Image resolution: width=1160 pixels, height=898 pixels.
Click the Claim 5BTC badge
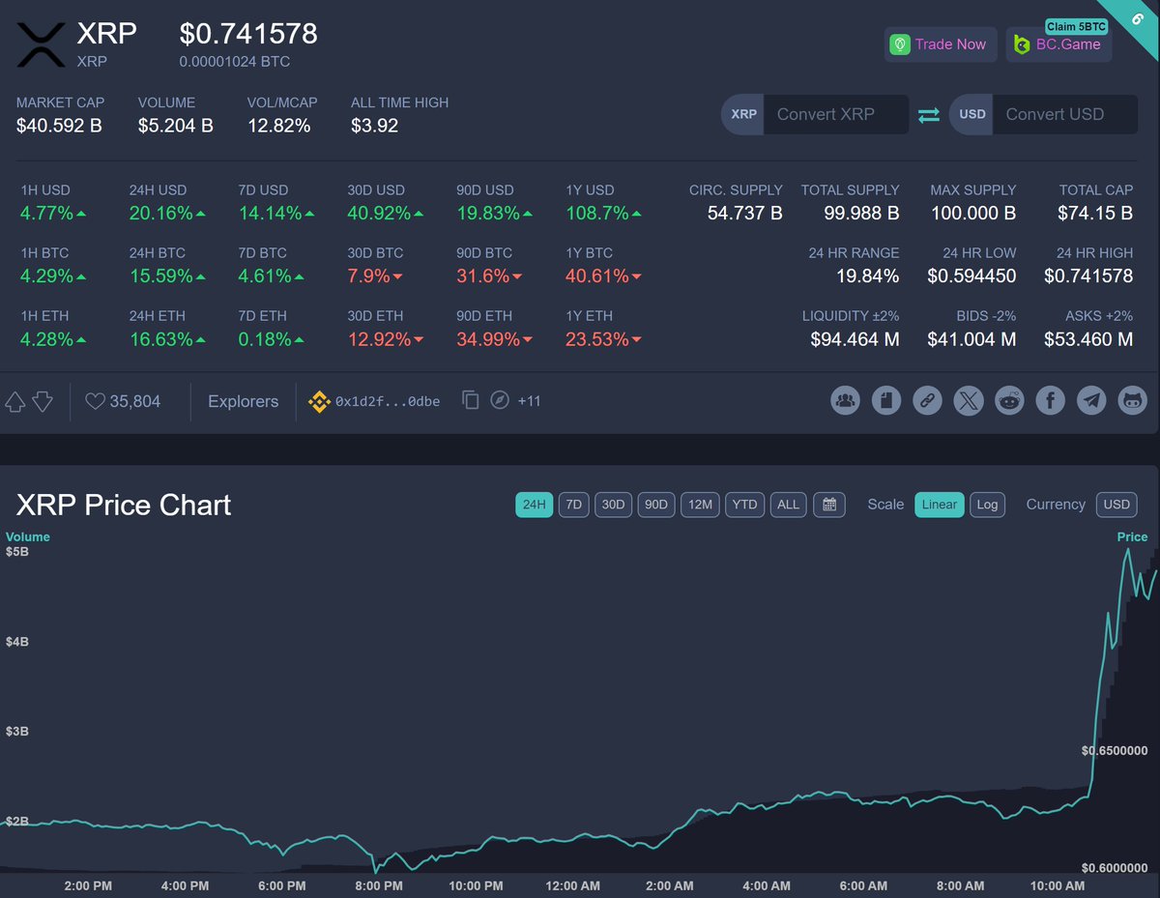tap(1077, 26)
